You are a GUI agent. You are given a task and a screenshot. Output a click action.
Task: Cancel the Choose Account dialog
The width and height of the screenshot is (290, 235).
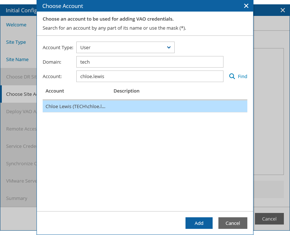point(233,223)
